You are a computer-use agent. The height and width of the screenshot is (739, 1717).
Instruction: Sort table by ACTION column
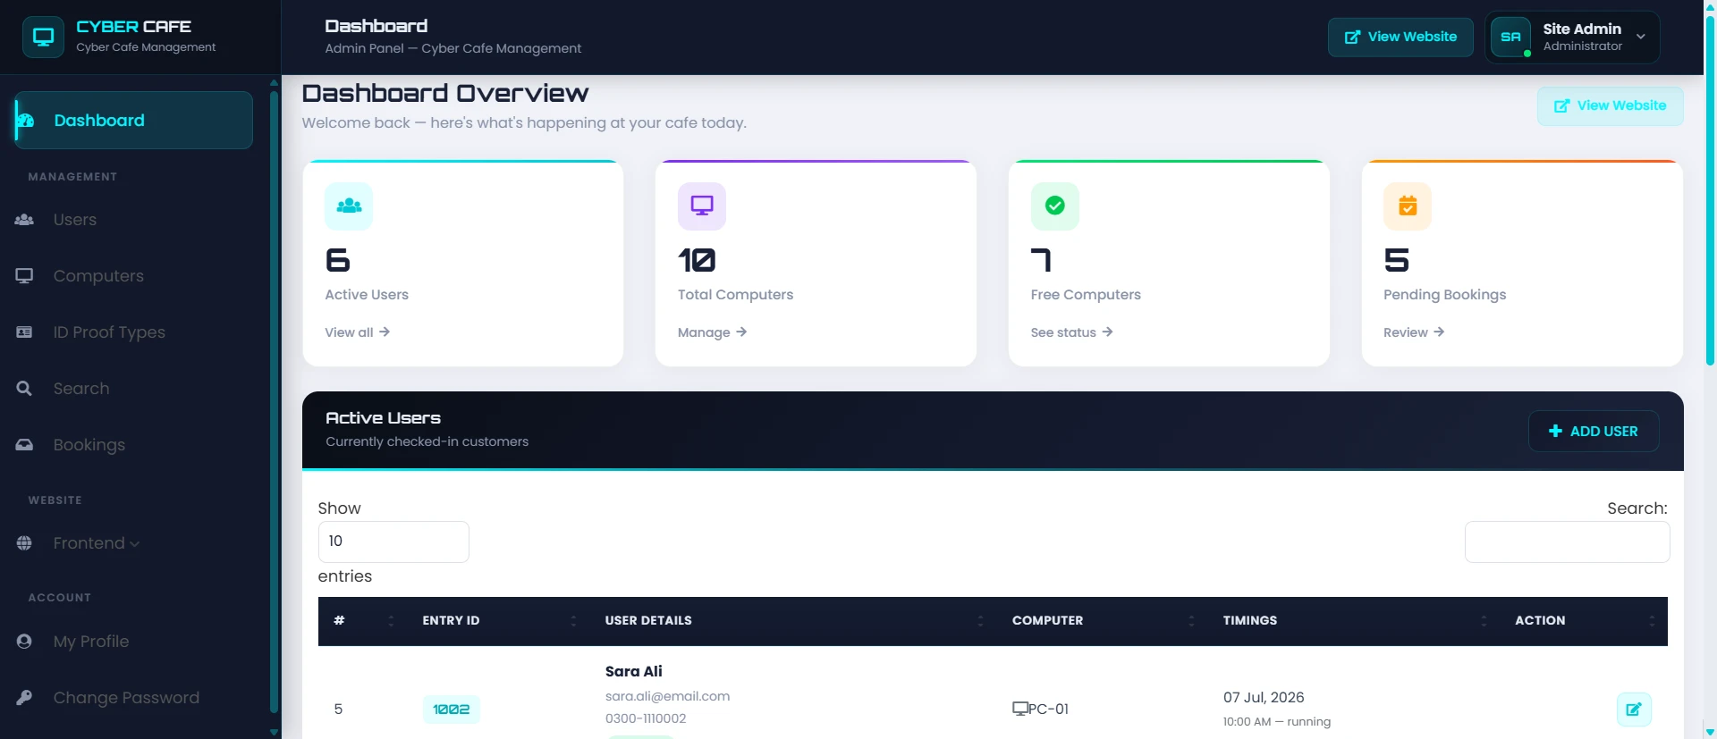click(x=1583, y=621)
